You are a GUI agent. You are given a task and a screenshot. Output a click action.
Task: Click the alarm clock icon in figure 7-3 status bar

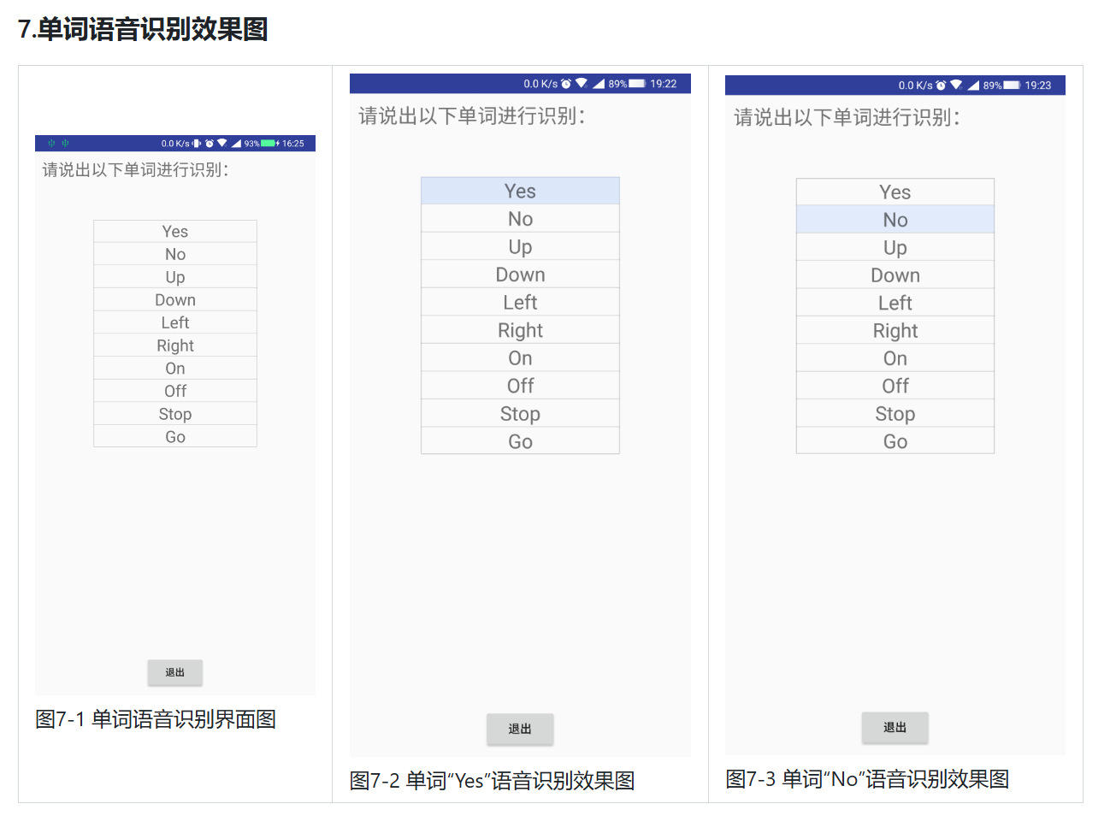(x=941, y=86)
